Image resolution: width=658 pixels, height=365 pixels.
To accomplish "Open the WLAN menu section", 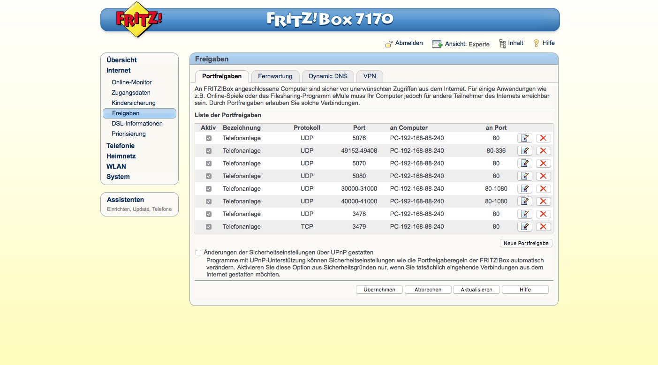I will (x=116, y=166).
